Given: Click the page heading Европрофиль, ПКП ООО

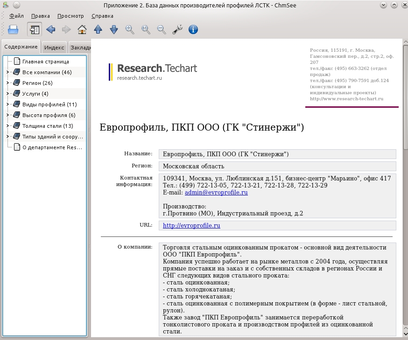Looking at the screenshot, I should tap(202, 127).
